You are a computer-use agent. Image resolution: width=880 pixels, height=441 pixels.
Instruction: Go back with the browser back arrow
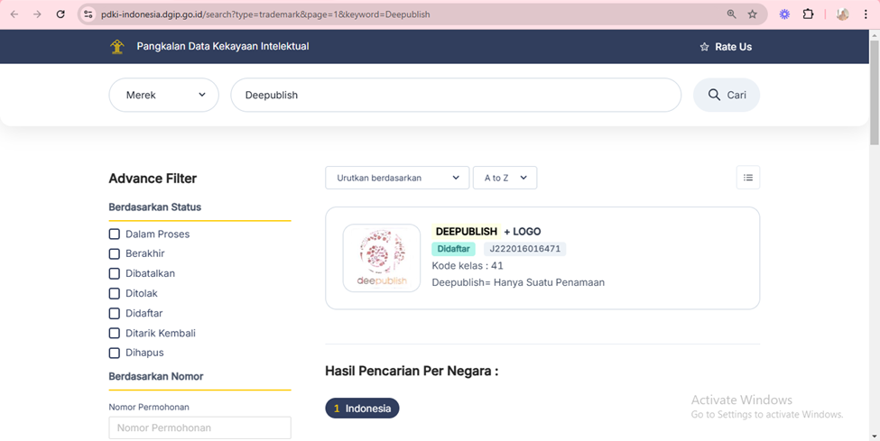click(14, 14)
